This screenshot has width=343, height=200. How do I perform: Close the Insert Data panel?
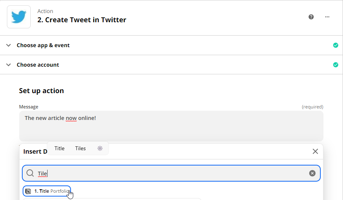pyautogui.click(x=315, y=151)
